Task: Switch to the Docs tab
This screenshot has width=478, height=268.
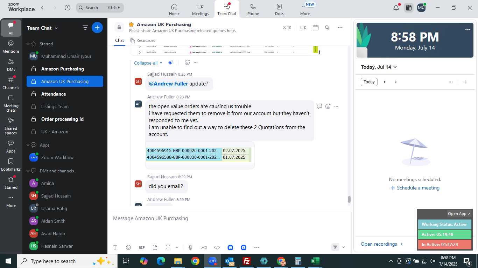Action: [279, 9]
